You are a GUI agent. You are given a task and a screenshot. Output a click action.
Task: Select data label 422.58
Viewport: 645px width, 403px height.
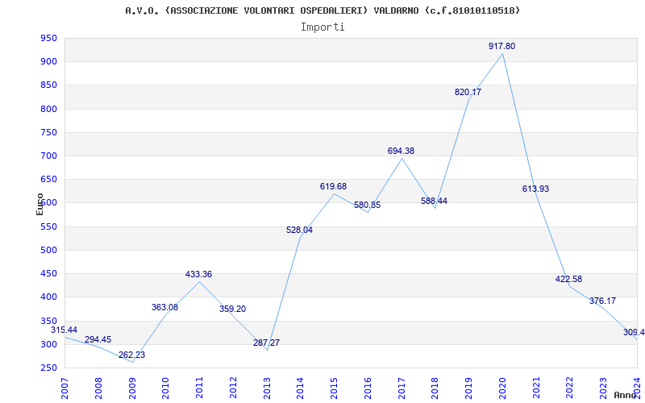[568, 279]
